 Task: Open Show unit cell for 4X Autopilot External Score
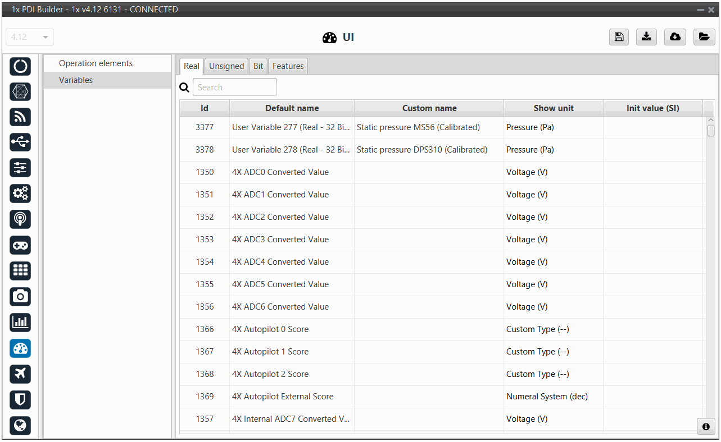553,397
